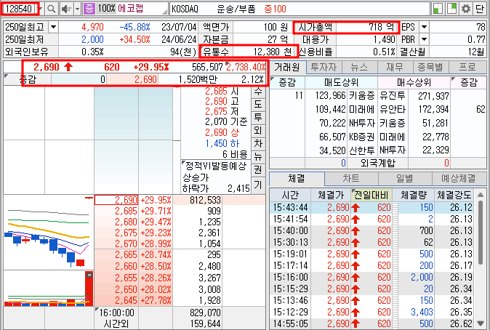490x330 pixels.
Task: Click the first green layout icon
Action: tap(438, 9)
